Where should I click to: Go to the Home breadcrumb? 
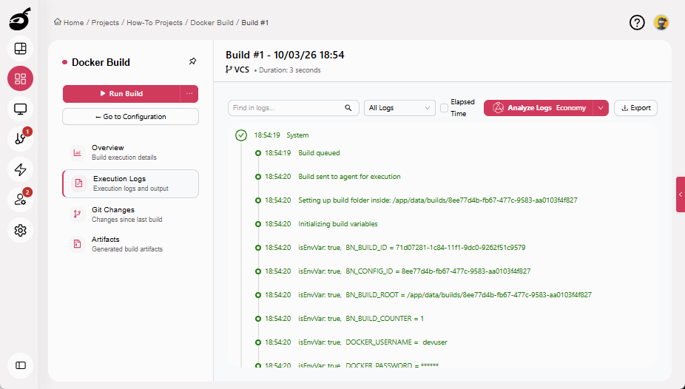click(x=73, y=23)
